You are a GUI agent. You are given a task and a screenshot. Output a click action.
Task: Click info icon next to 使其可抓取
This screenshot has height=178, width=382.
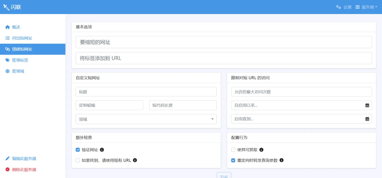click(x=261, y=150)
